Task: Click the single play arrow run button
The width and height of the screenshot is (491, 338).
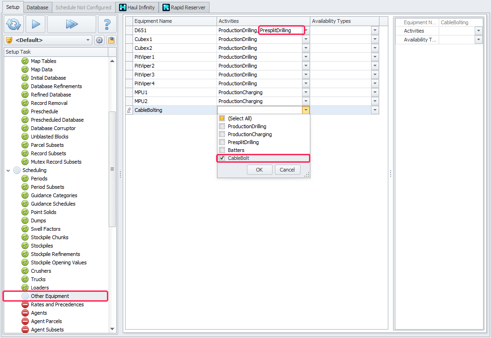Action: coord(35,24)
